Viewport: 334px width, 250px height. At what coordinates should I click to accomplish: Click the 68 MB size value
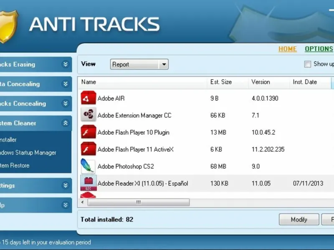click(x=218, y=166)
